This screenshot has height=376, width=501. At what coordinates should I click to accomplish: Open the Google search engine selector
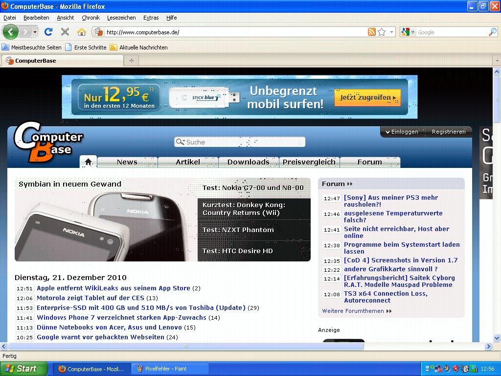tap(408, 32)
